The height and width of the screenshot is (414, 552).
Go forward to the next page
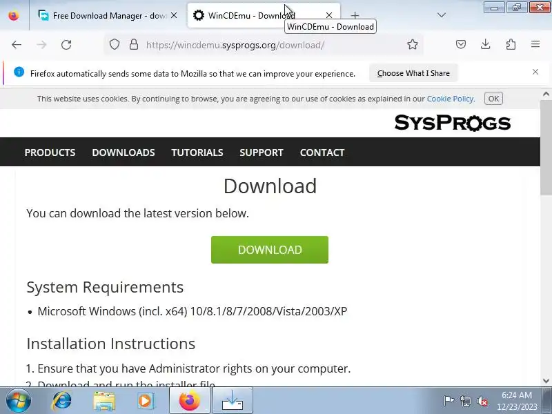click(x=41, y=45)
